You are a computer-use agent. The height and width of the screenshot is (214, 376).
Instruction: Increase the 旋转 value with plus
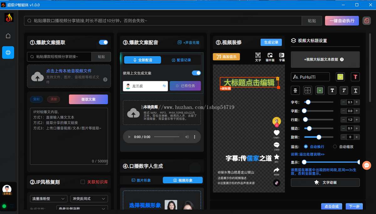[x=357, y=137]
